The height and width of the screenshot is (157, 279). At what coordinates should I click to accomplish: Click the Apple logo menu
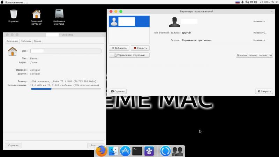tap(2, 2)
